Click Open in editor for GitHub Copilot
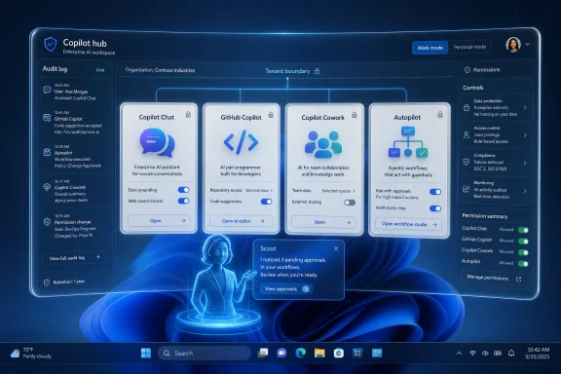The image size is (561, 374). [242, 221]
